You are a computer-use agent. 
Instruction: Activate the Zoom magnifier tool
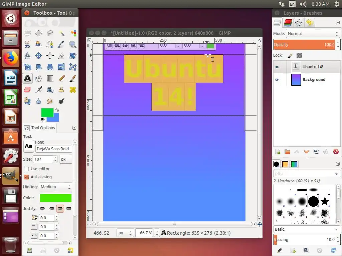73,44
